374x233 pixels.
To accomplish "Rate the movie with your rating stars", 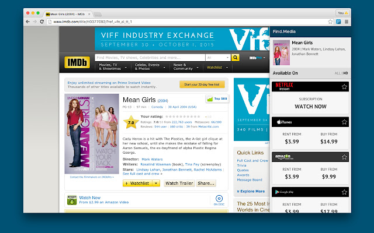I will [x=183, y=116].
